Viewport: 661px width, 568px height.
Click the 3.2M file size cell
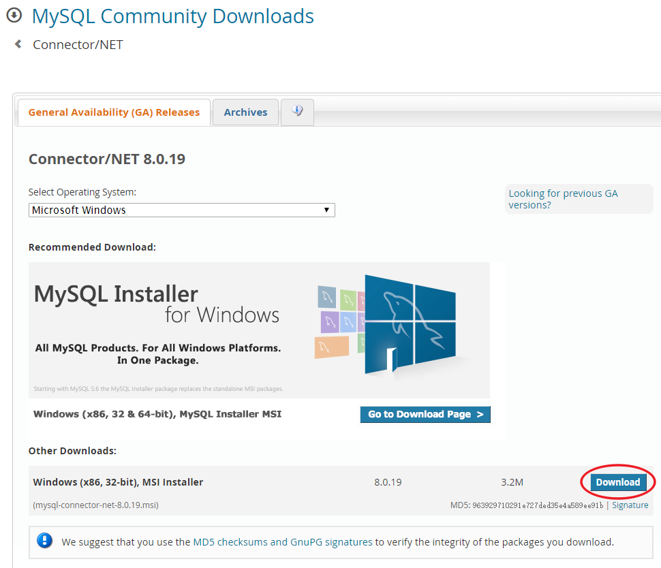point(512,482)
